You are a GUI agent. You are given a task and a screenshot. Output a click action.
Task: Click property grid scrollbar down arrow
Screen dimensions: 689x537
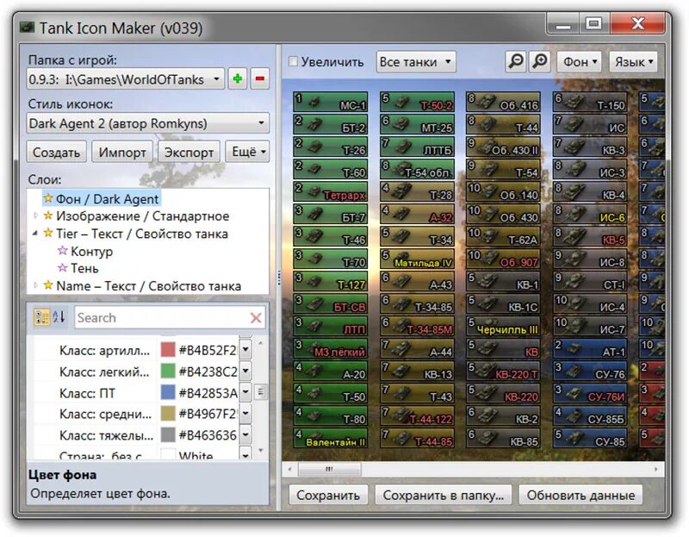coord(261,450)
